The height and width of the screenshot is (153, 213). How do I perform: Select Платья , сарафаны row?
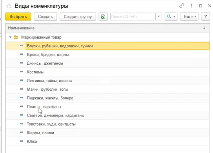click(x=107, y=107)
